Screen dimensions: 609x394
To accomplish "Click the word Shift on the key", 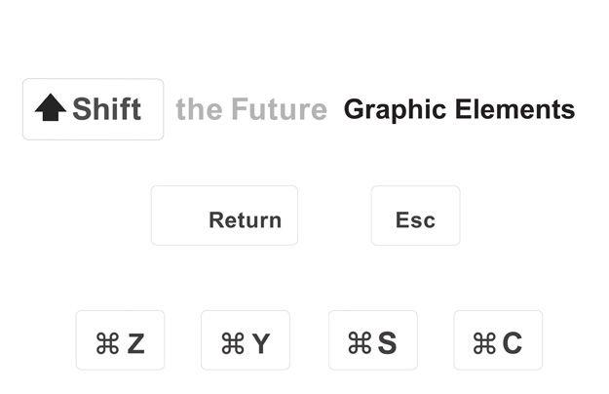I will click(x=106, y=109).
